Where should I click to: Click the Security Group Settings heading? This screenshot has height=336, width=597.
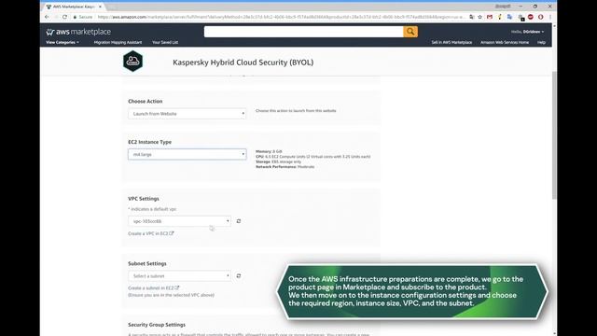tap(157, 325)
